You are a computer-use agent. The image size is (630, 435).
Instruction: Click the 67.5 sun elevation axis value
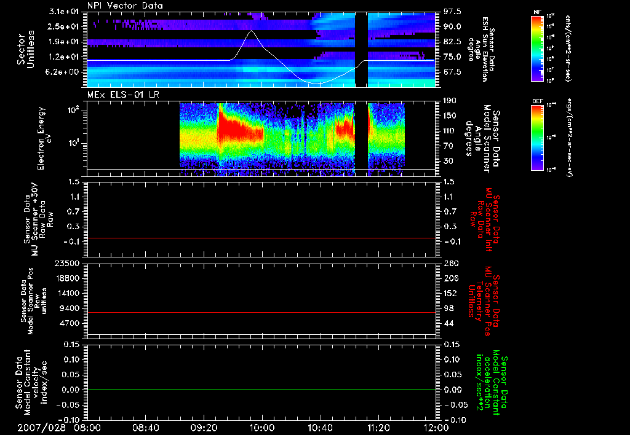(x=452, y=72)
